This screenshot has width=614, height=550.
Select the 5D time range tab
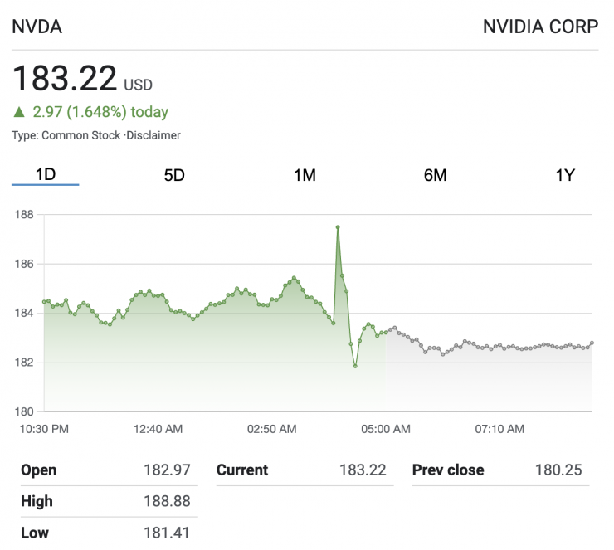coord(174,175)
